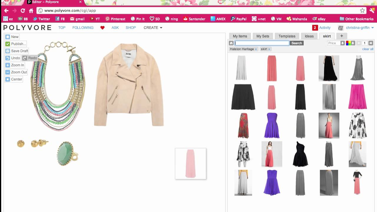This screenshot has height=212, width=377.
Task: Click the Polyvore logo
Action: 27,28
